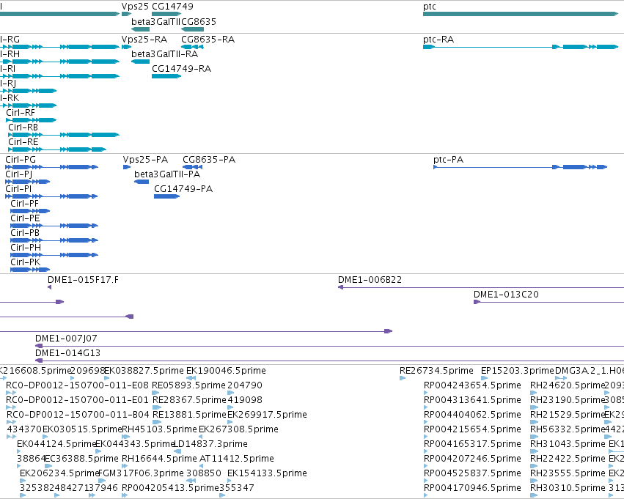Image resolution: width=624 pixels, height=499 pixels.
Task: Select the CG14749-PA protein label
Action: pos(183,189)
